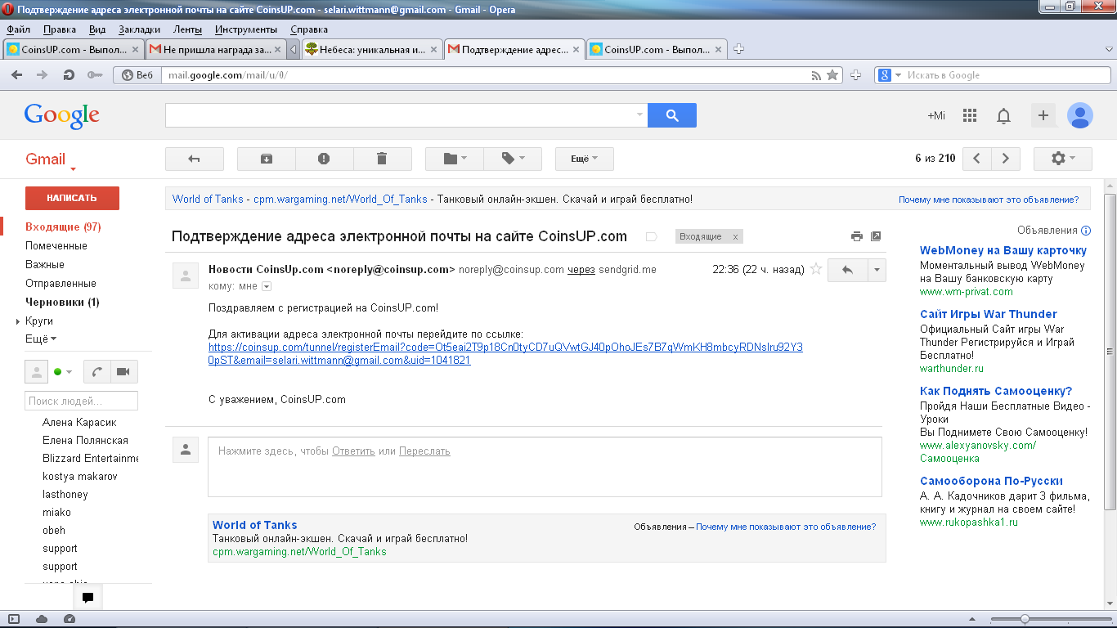Report spam using the exclamation icon
Viewport: 1117px width, 628px height.
pyautogui.click(x=324, y=159)
